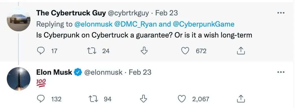Open more options for Cybertruck Guy's tweet
The width and height of the screenshot is (296, 108).
[281, 13]
